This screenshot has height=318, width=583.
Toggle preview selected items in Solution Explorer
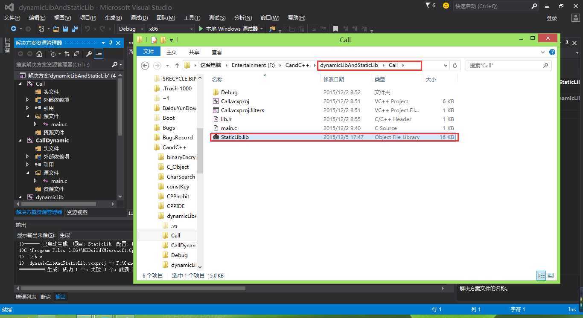click(99, 54)
